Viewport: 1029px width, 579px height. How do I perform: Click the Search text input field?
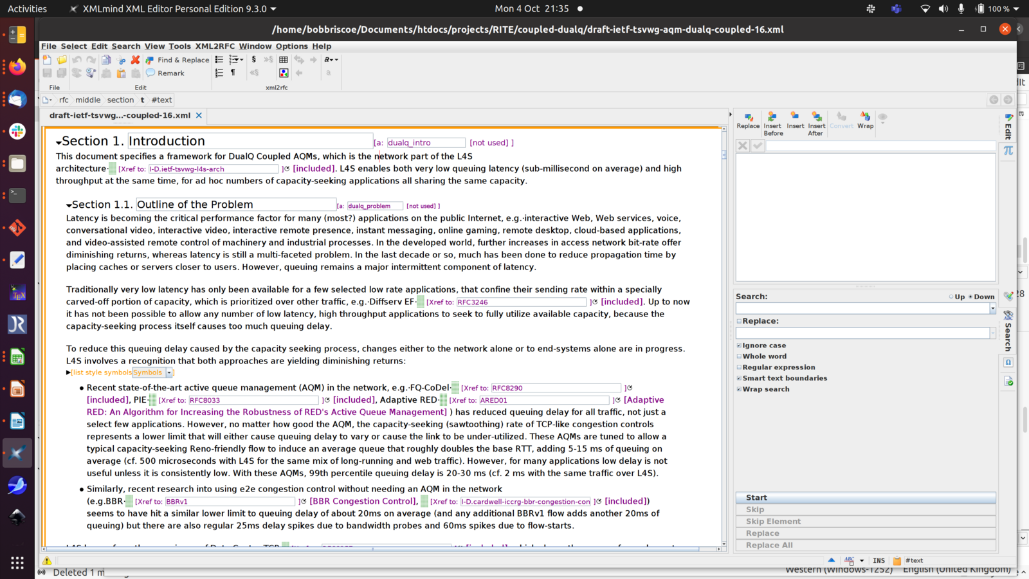(862, 309)
